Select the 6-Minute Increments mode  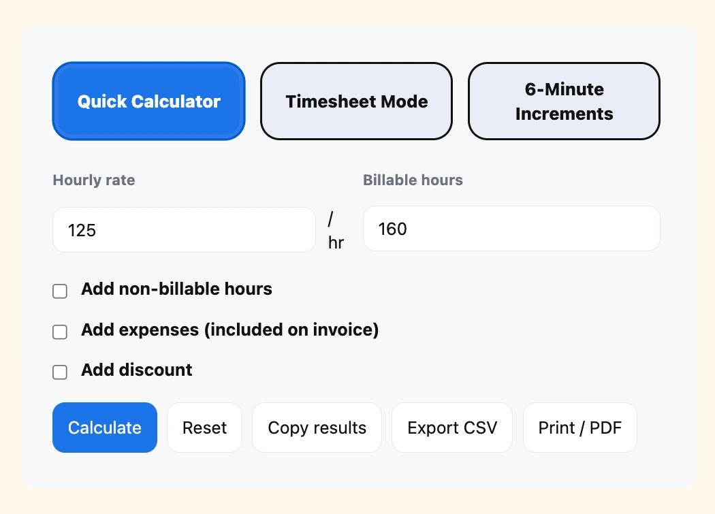tap(564, 101)
